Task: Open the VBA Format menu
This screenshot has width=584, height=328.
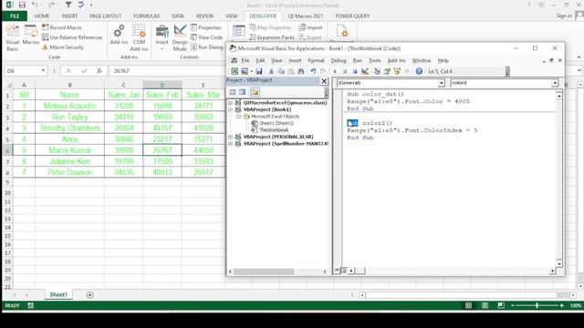Action: tap(316, 61)
